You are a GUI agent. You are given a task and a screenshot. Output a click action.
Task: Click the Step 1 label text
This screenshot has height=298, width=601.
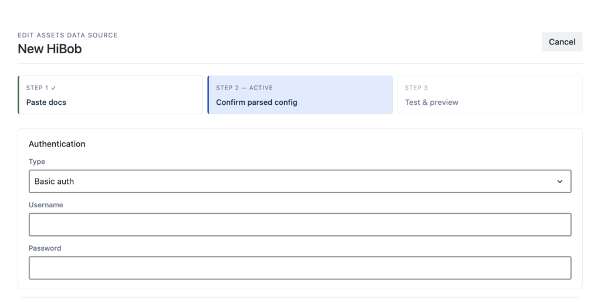pos(37,88)
